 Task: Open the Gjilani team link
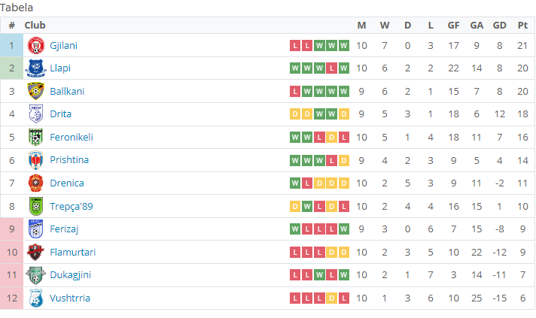(63, 45)
